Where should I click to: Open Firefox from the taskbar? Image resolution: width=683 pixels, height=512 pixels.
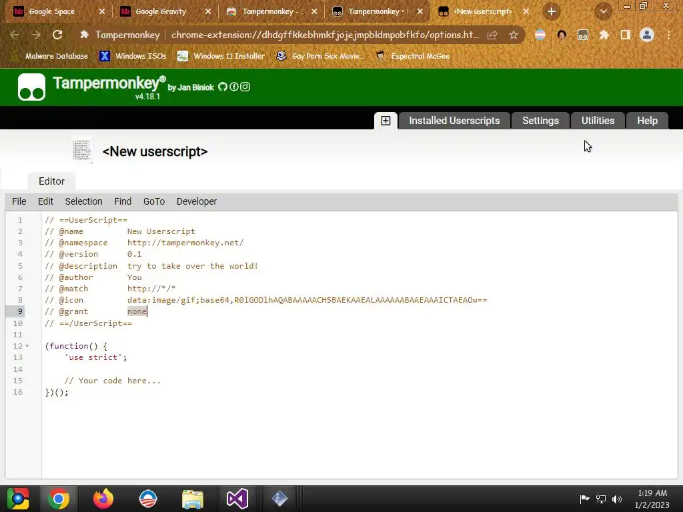pyautogui.click(x=103, y=499)
